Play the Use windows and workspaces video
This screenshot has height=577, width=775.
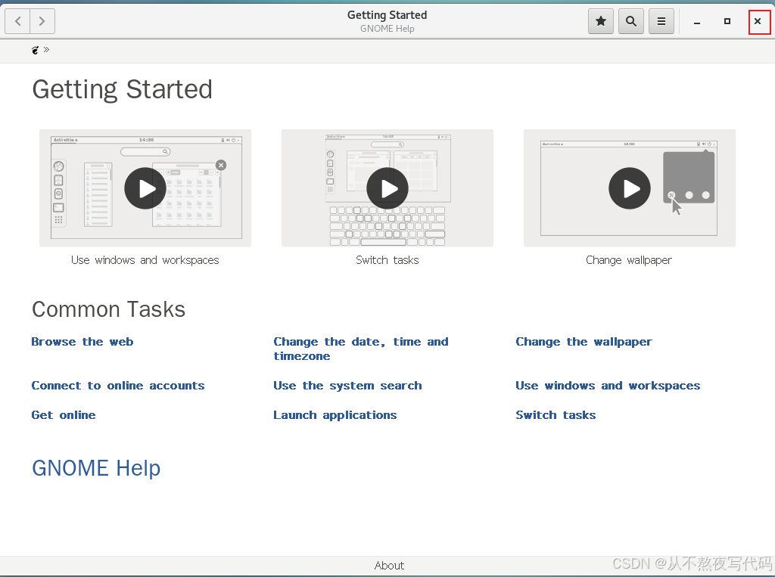[x=145, y=188]
